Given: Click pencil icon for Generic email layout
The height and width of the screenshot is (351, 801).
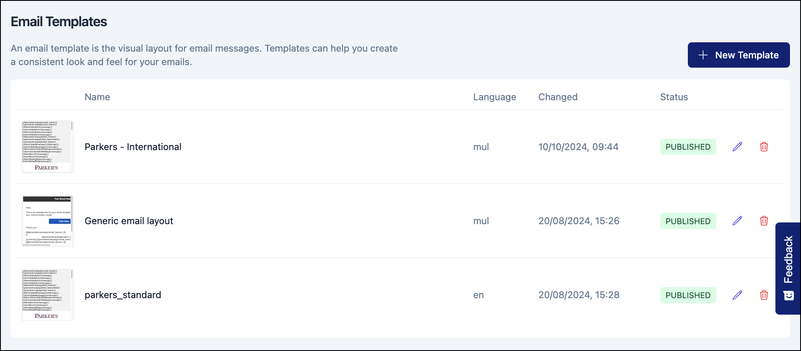Looking at the screenshot, I should (x=737, y=221).
